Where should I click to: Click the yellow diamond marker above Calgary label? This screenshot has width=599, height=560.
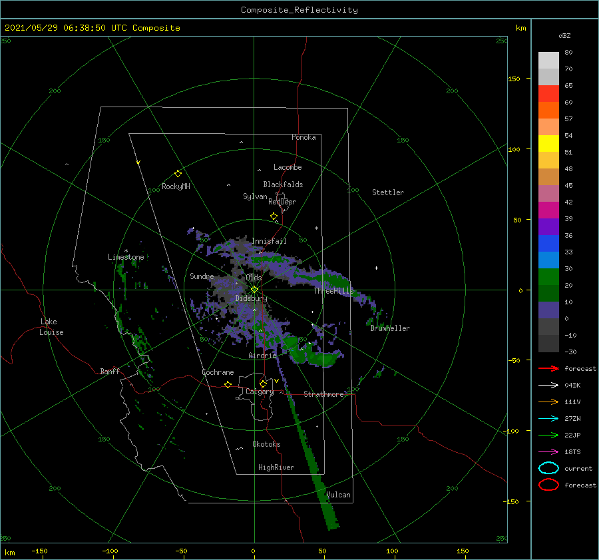[x=263, y=384]
